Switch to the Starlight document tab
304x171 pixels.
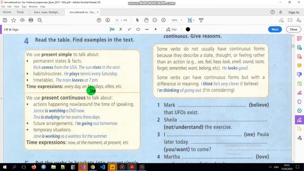[47, 12]
